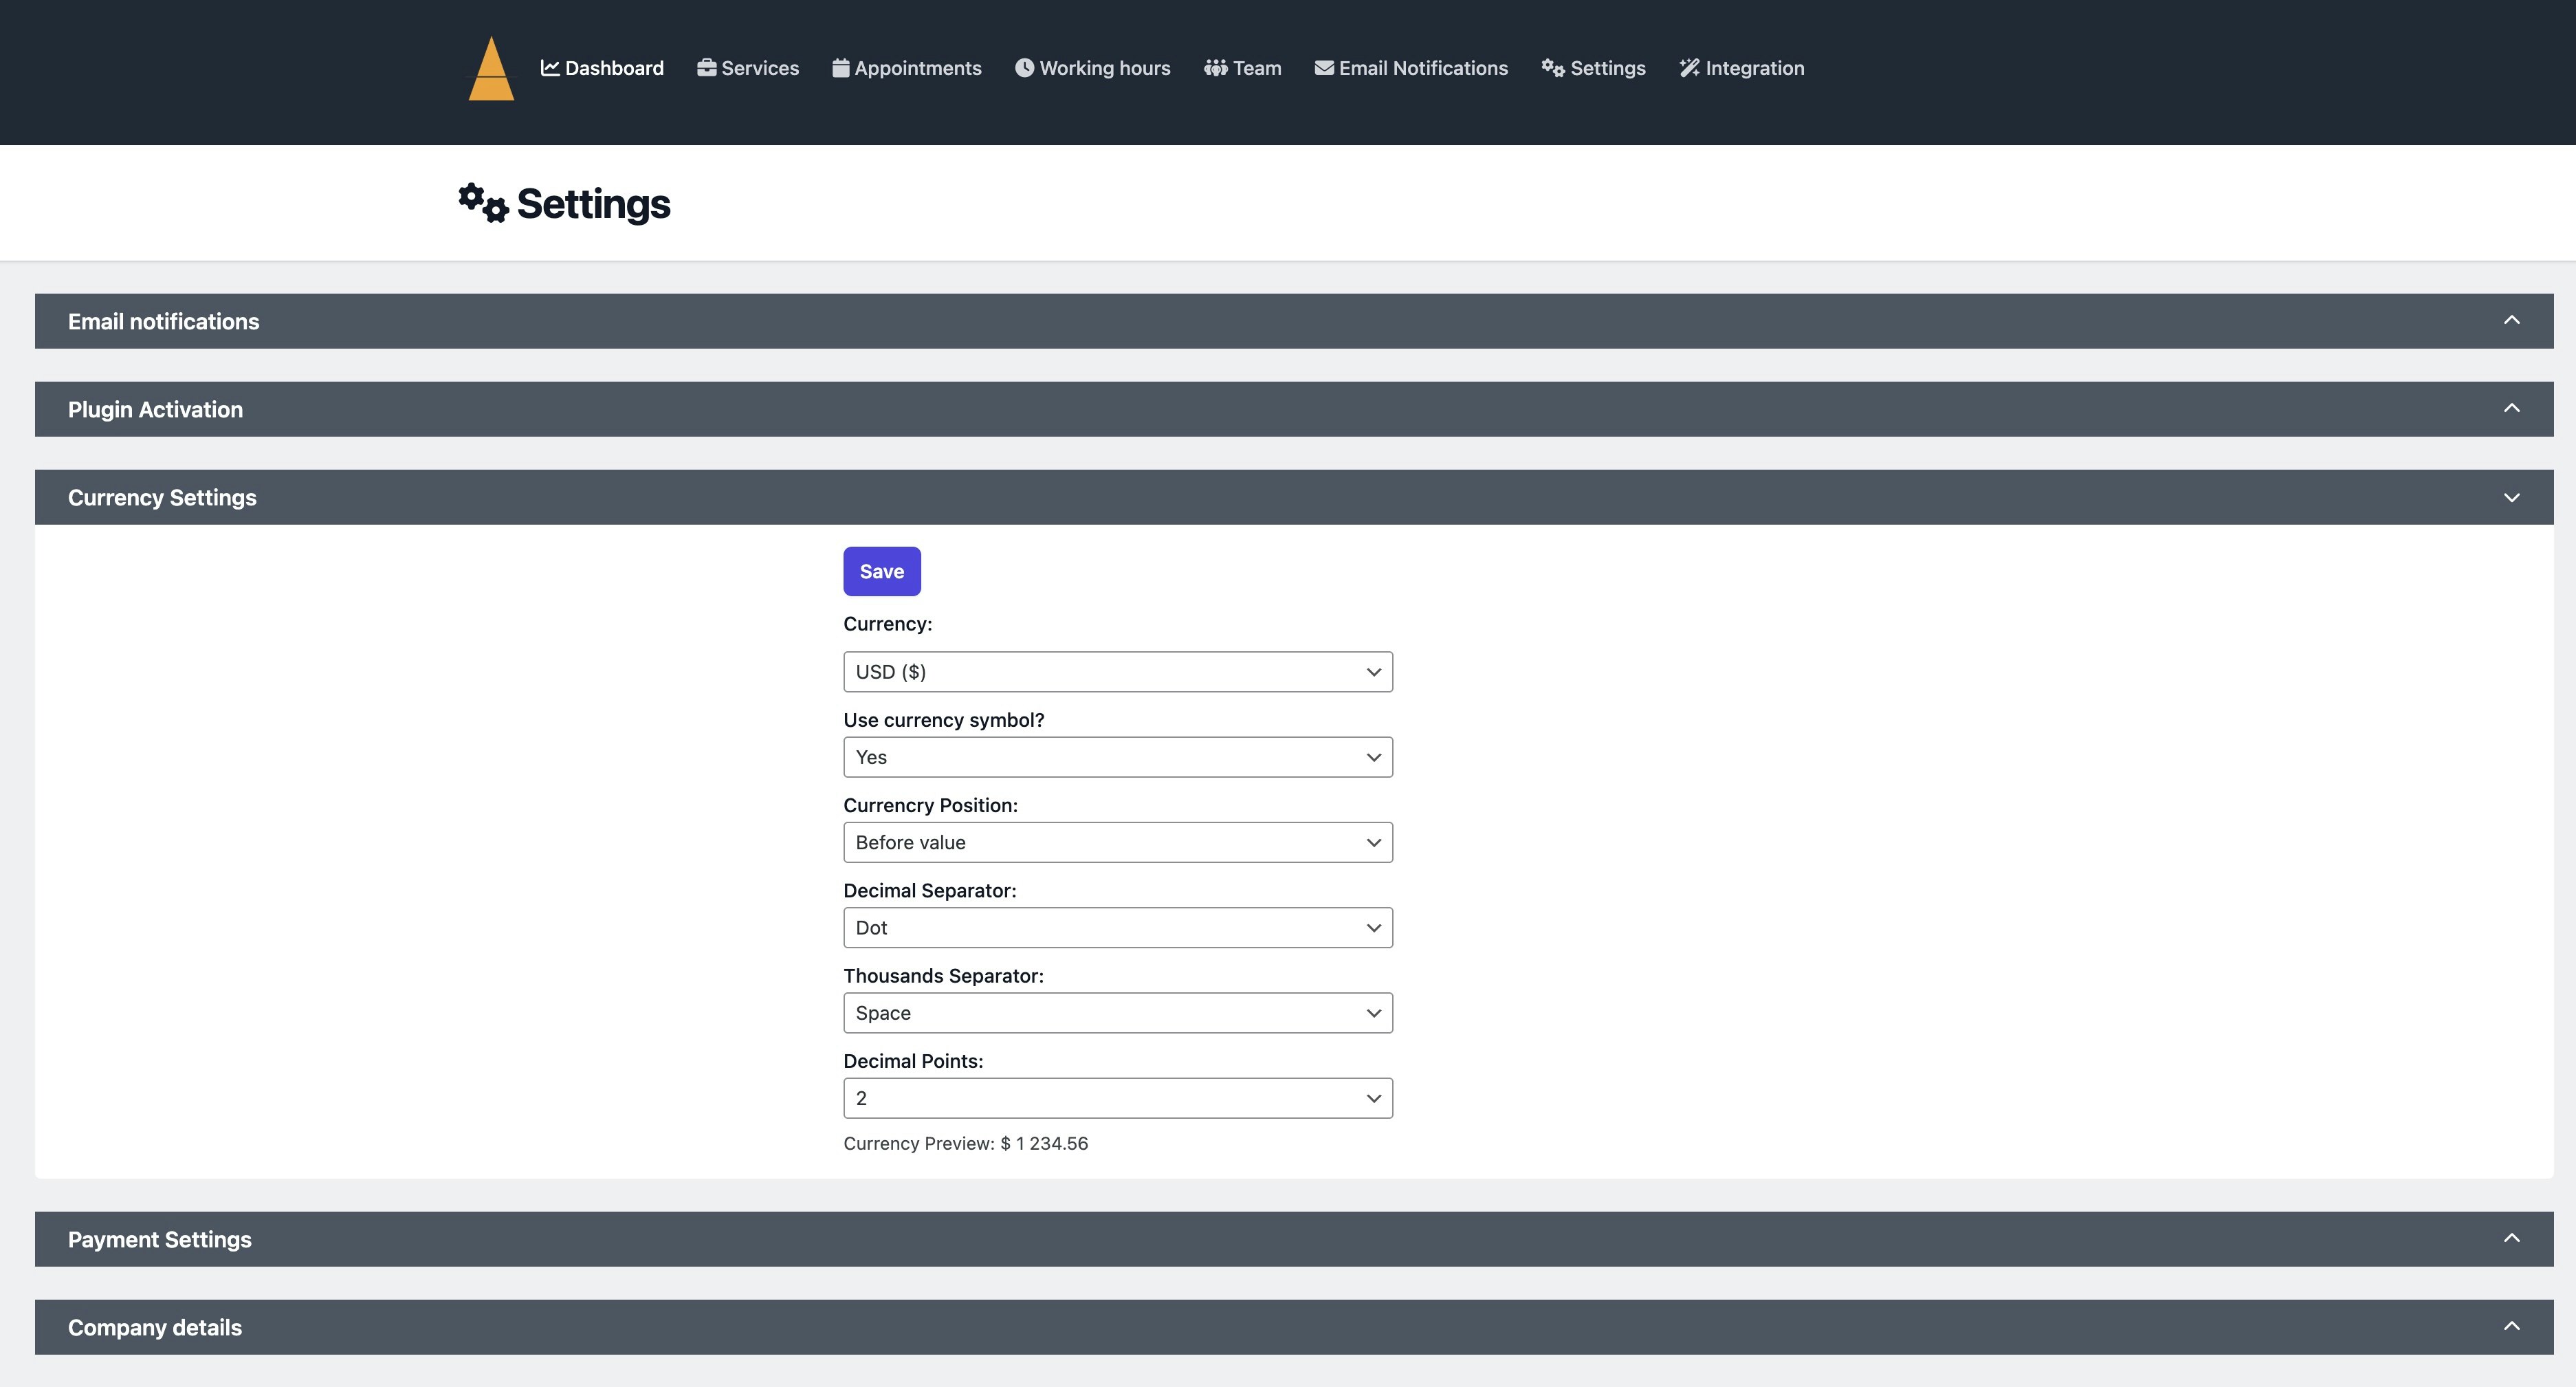This screenshot has width=2576, height=1387.
Task: Open the Integration menu item
Action: tap(1742, 68)
